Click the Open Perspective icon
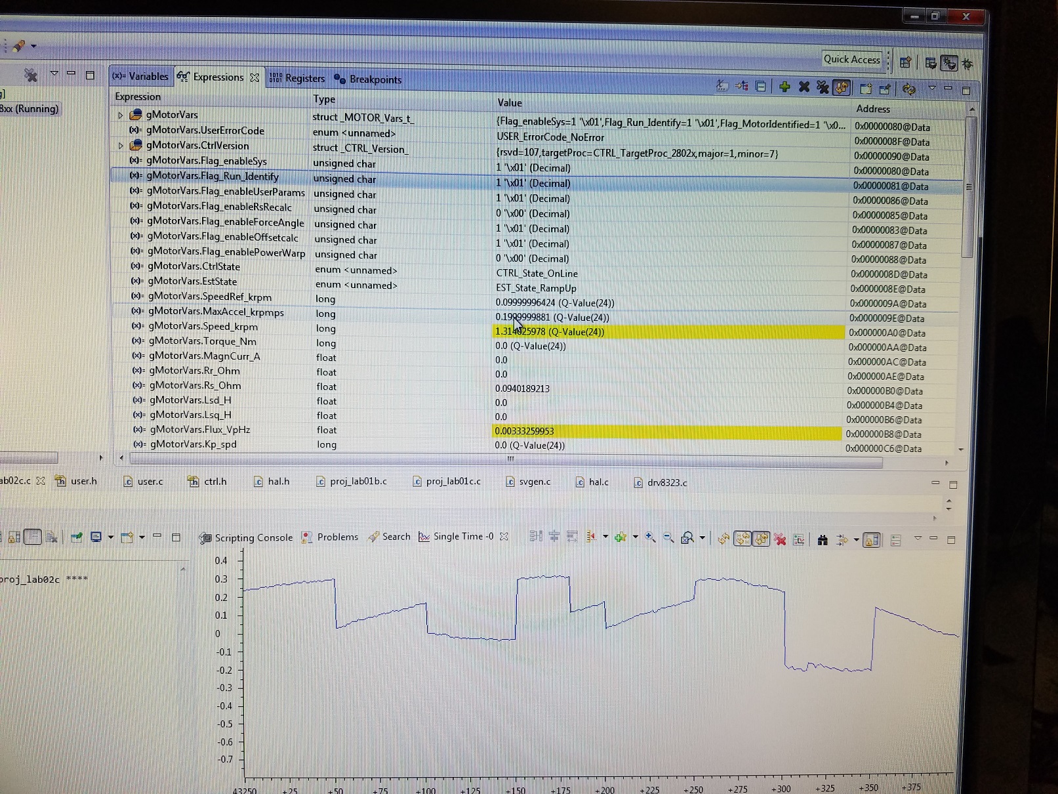1058x794 pixels. pyautogui.click(x=906, y=62)
